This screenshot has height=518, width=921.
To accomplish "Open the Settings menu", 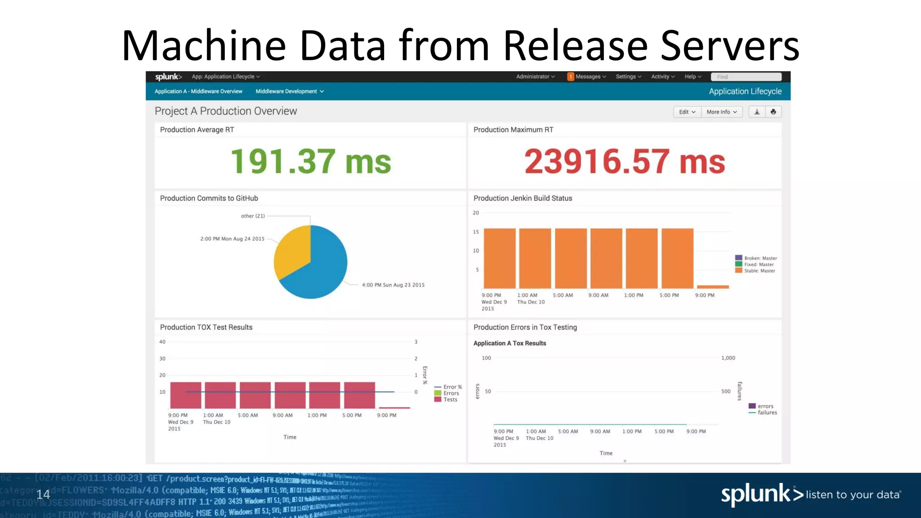I will pyautogui.click(x=628, y=77).
